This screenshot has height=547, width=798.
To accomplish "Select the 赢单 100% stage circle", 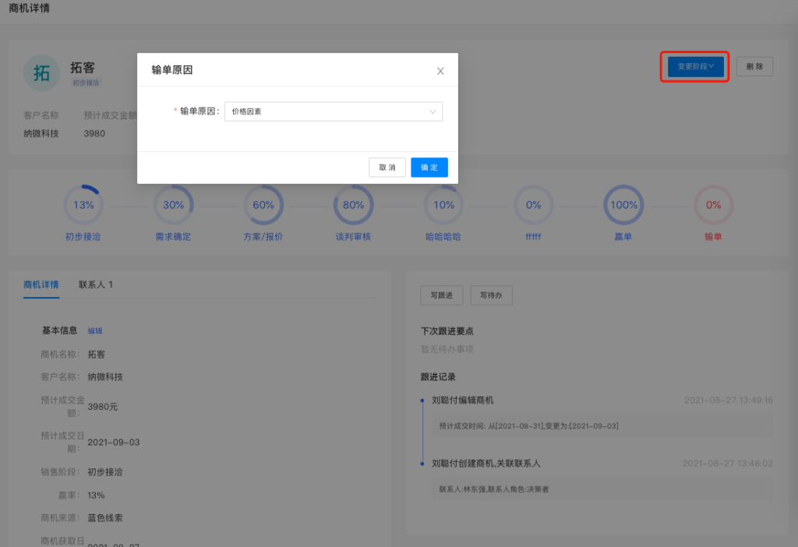I will coord(623,206).
